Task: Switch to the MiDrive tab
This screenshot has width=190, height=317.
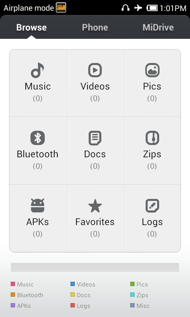Action: click(158, 27)
